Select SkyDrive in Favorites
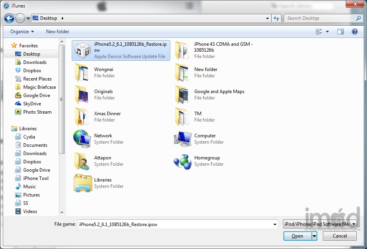This screenshot has width=367, height=249. click(x=28, y=103)
